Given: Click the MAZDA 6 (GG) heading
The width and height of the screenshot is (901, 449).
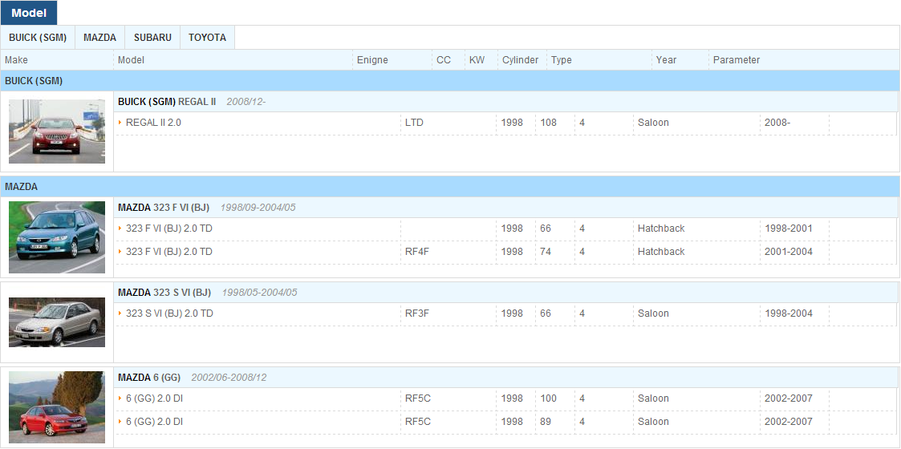Looking at the screenshot, I should click(x=149, y=377).
